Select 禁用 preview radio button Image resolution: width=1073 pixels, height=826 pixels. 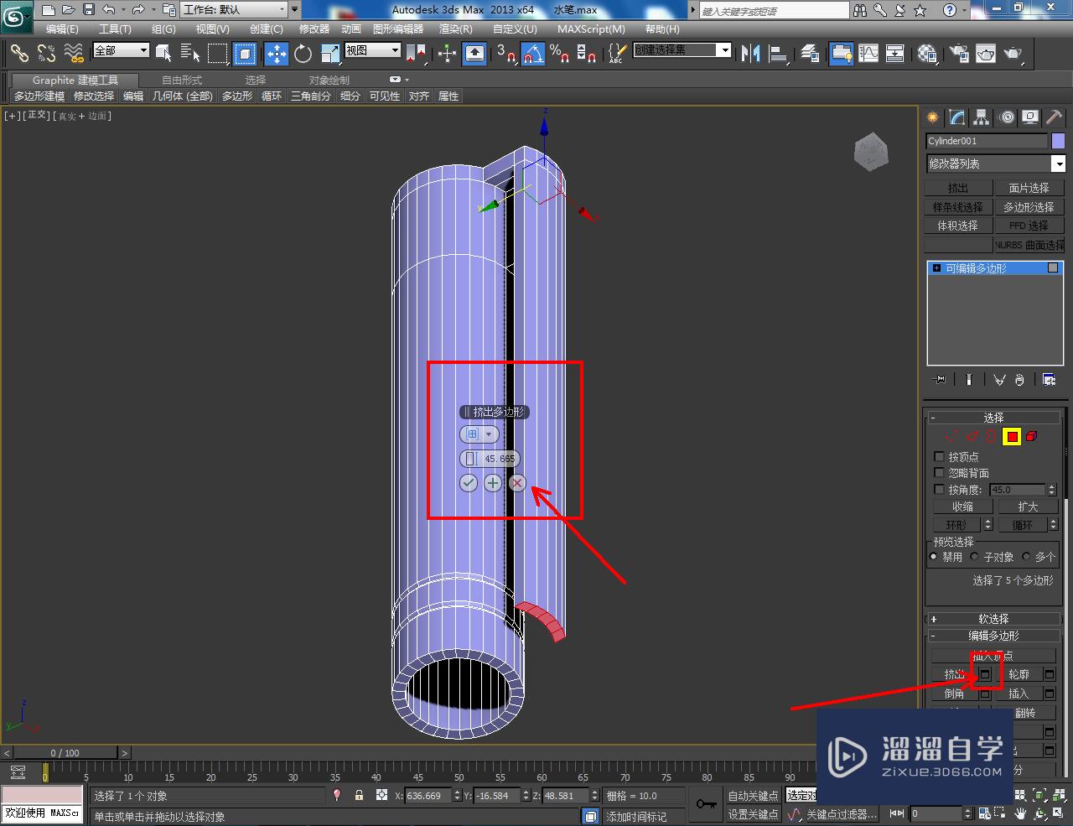click(934, 557)
